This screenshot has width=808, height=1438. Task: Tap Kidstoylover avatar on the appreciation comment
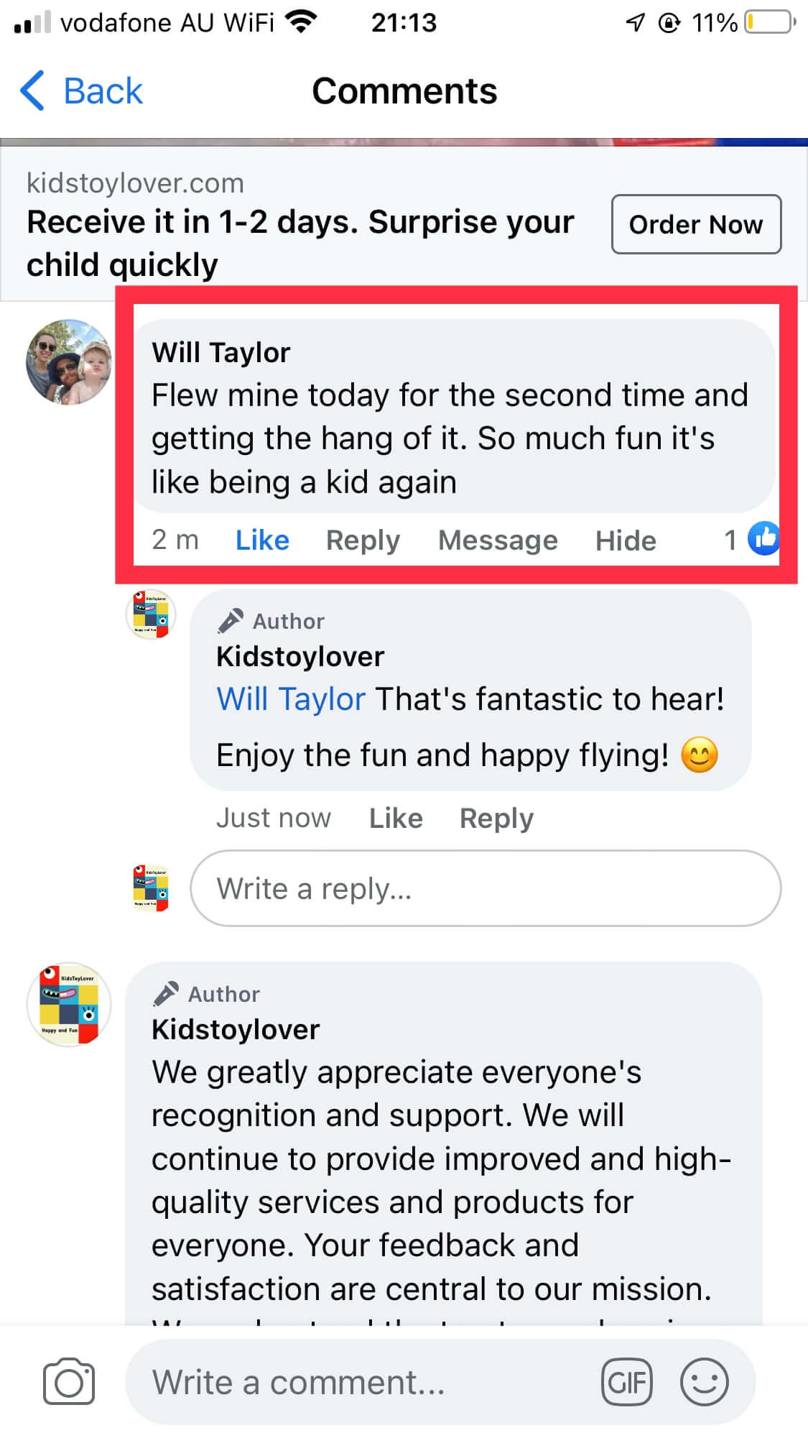pyautogui.click(x=69, y=1005)
